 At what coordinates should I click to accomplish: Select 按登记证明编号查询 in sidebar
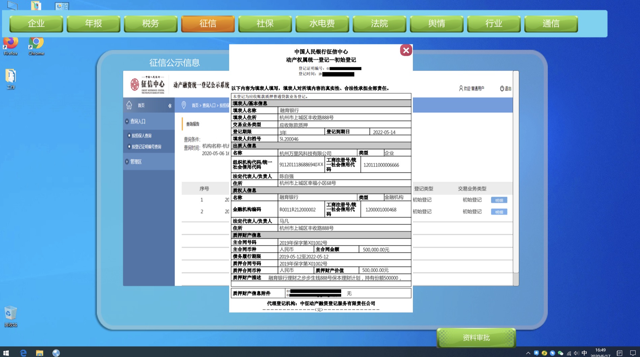[x=146, y=147]
